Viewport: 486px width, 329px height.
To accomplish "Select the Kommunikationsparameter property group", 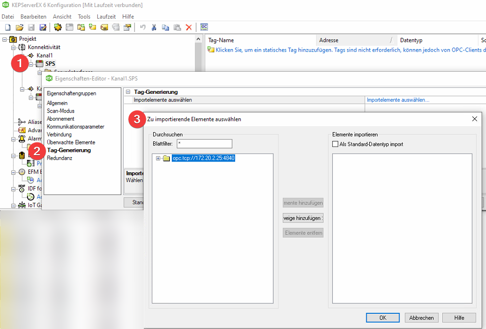I will click(75, 127).
